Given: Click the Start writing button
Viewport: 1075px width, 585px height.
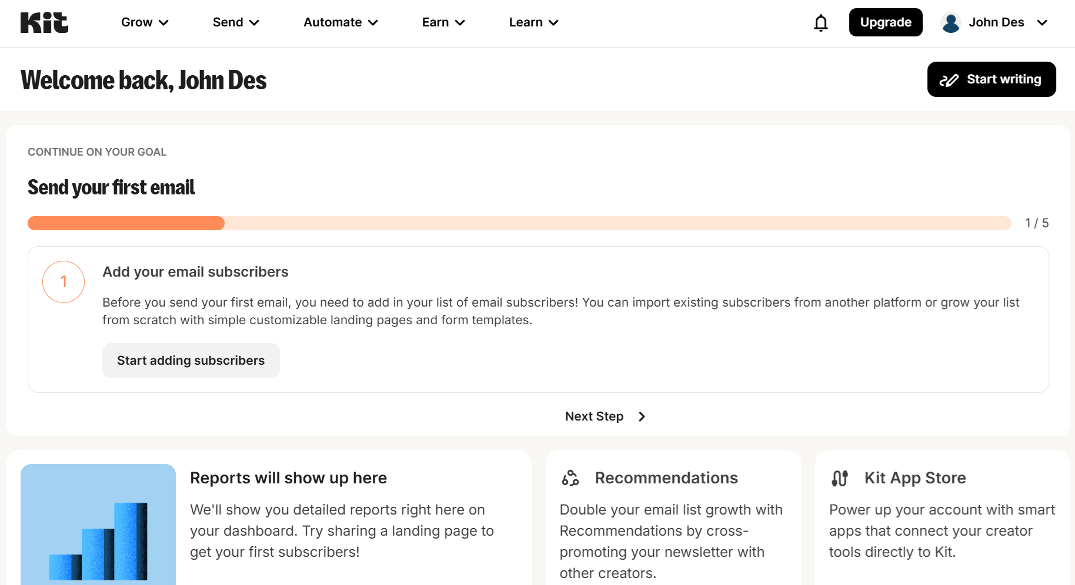Looking at the screenshot, I should [991, 79].
